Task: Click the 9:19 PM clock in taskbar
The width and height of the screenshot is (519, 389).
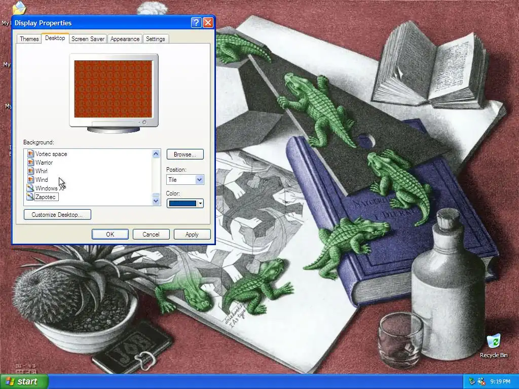Action: [x=500, y=381]
